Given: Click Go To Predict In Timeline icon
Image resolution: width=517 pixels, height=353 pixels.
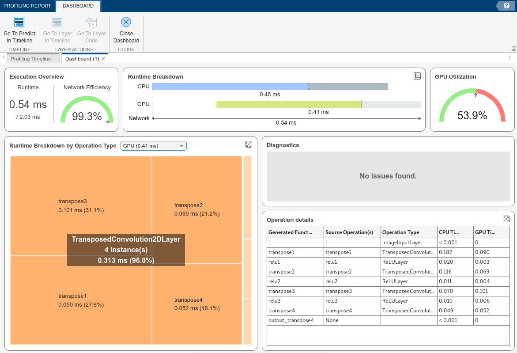Looking at the screenshot, I should pos(19,23).
